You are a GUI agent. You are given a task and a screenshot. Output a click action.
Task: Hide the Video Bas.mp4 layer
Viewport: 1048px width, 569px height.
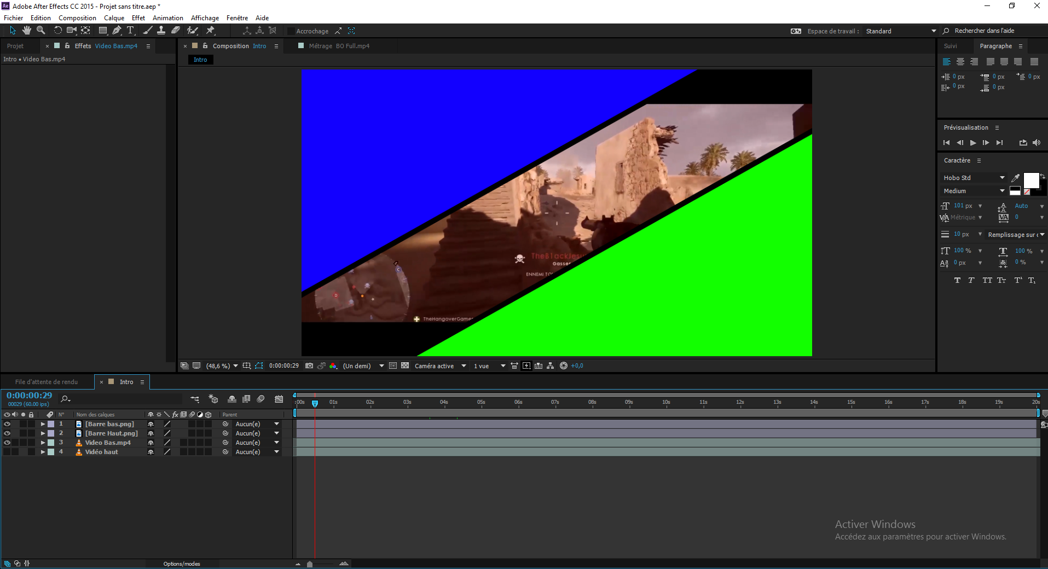point(7,443)
